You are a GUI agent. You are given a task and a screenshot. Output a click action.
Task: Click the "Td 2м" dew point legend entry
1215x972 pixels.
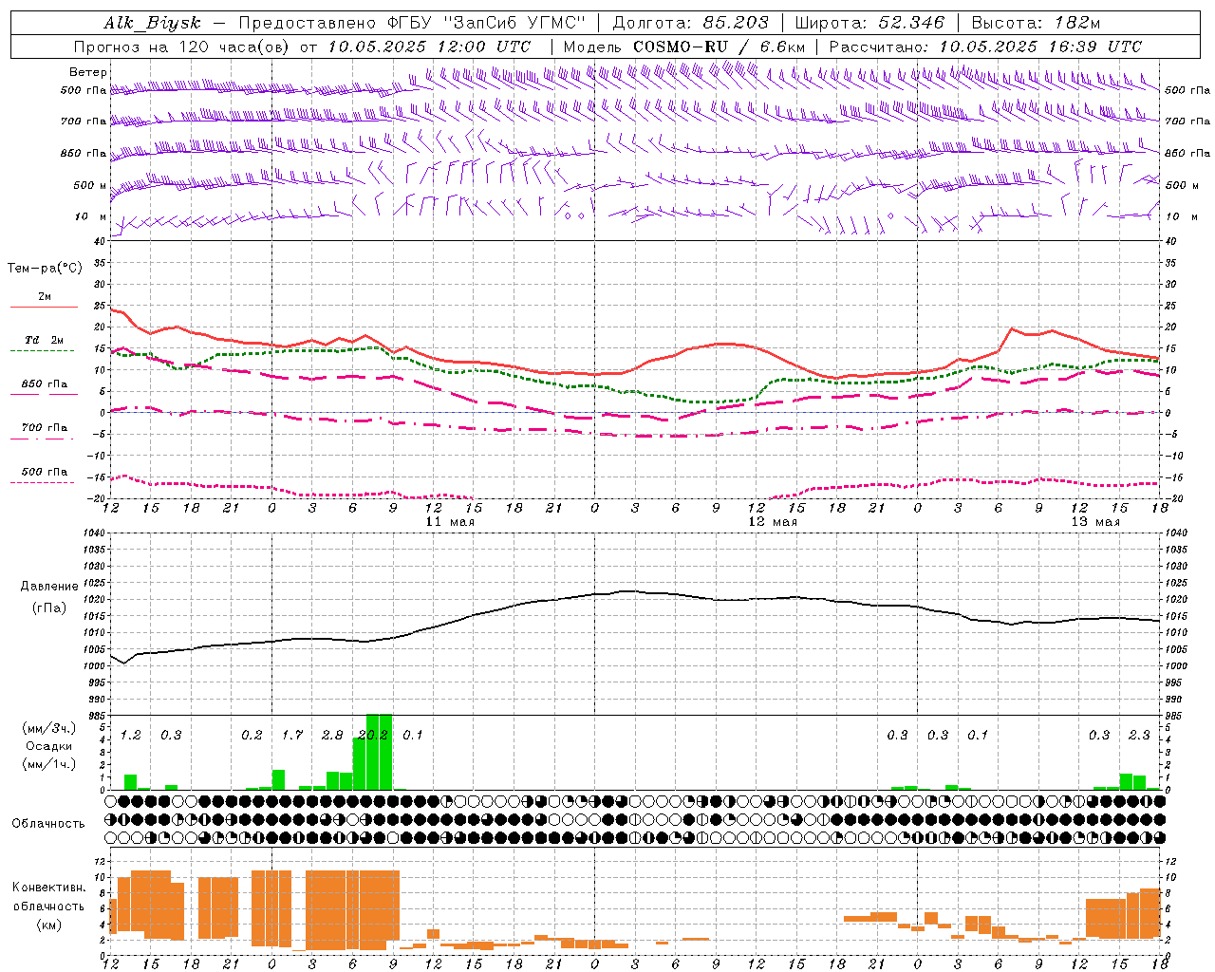[x=44, y=340]
